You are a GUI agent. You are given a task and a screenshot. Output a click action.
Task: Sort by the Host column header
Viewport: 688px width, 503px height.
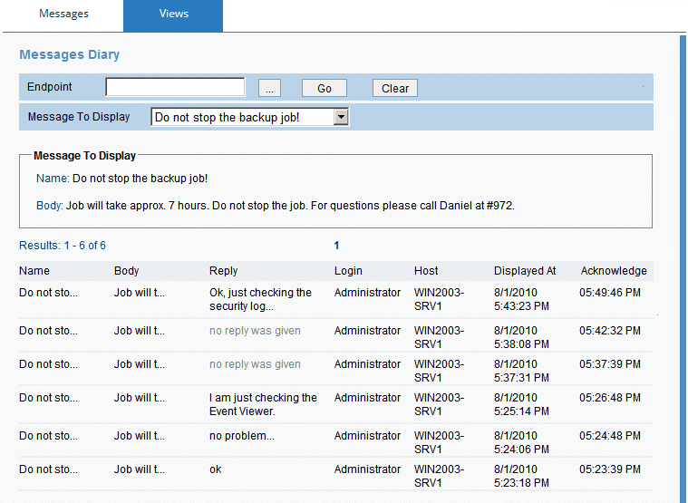(x=426, y=271)
